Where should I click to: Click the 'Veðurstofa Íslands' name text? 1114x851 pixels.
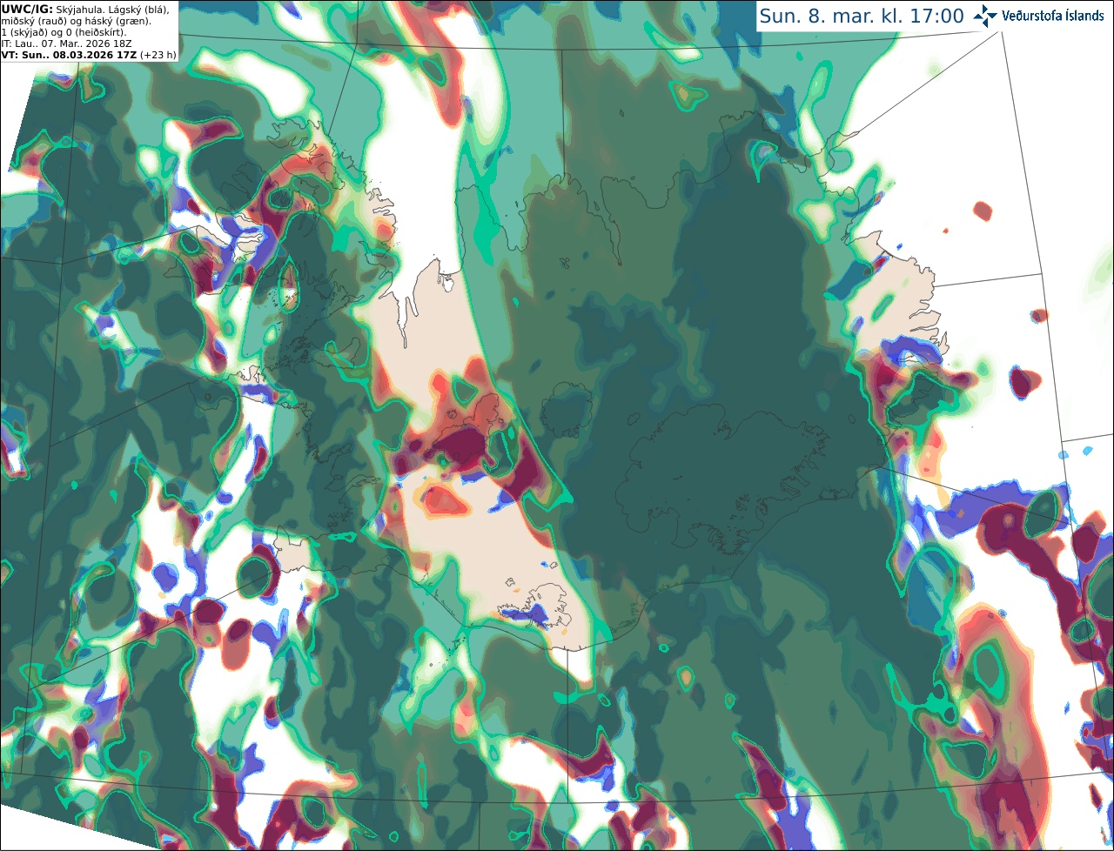tap(1053, 16)
